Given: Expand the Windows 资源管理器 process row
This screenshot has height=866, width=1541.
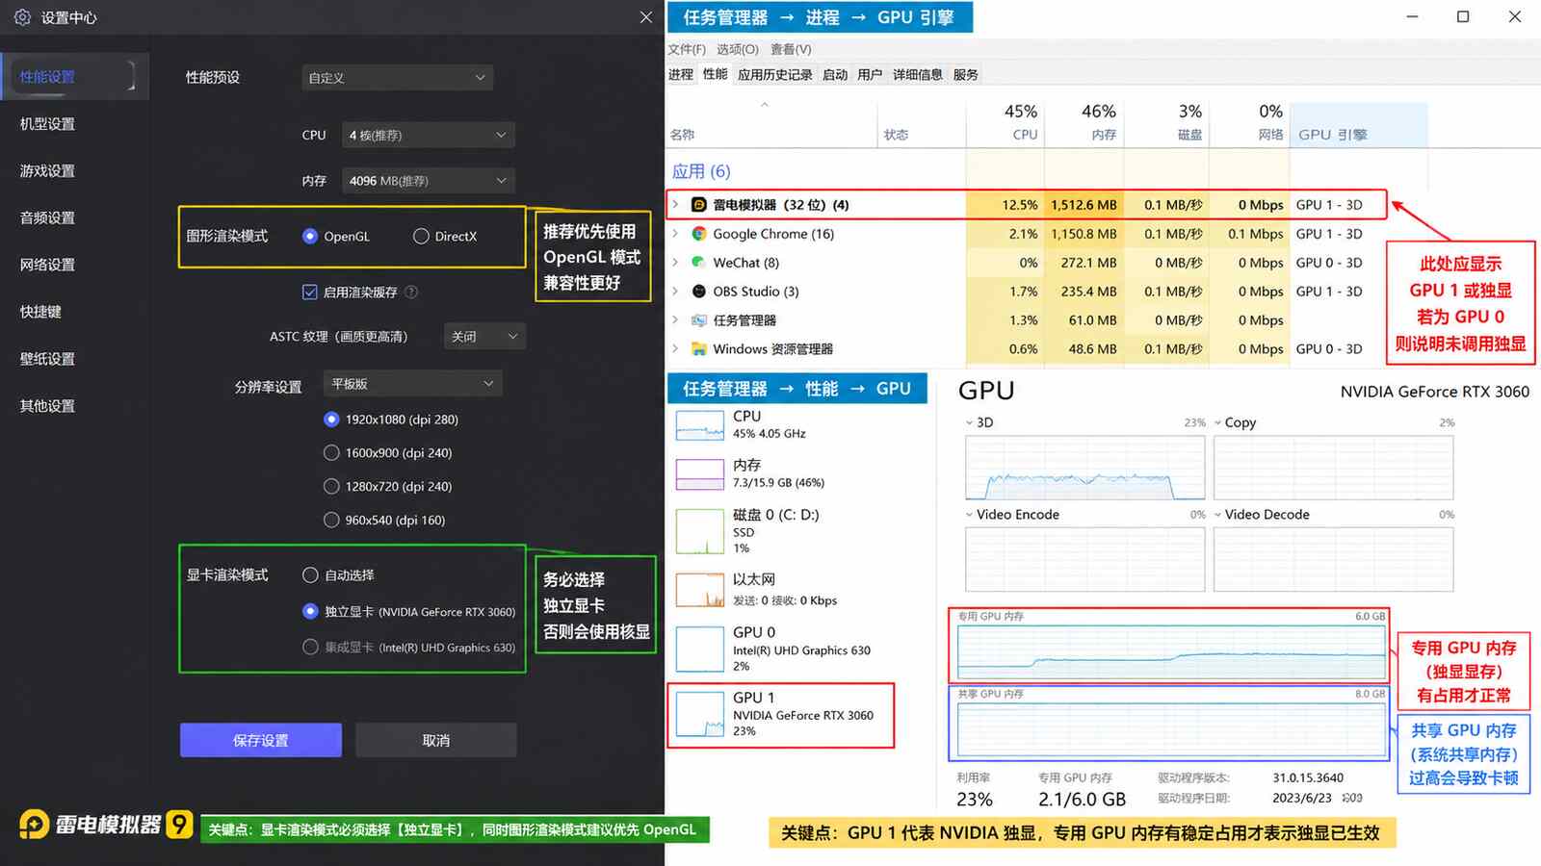Looking at the screenshot, I should [x=675, y=349].
